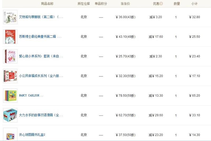Image resolution: width=211 pixels, height=141 pixels.
Task: Click the 商品名称 column header
Action: (x=47, y=4)
